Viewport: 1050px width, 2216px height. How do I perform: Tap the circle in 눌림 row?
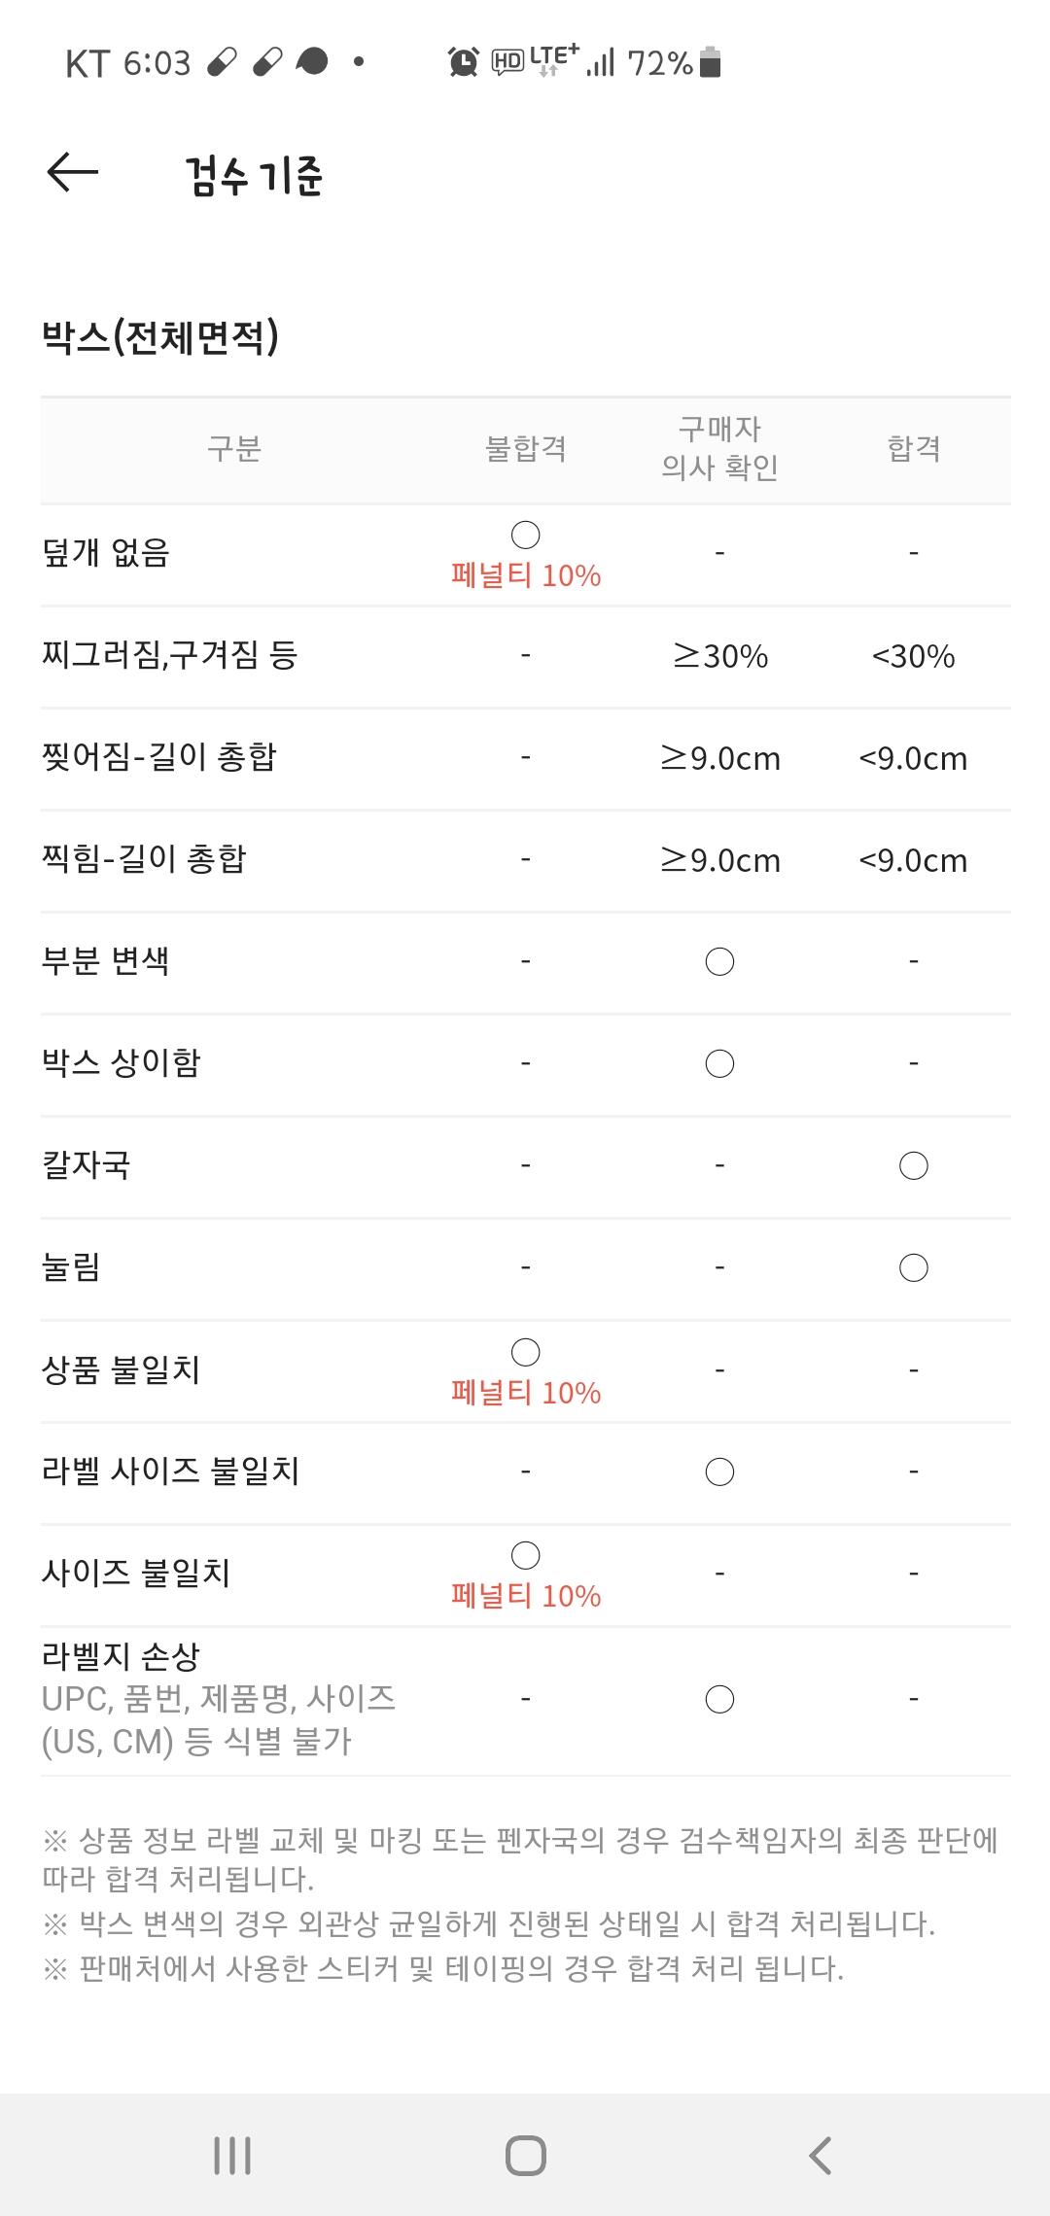(x=913, y=1267)
